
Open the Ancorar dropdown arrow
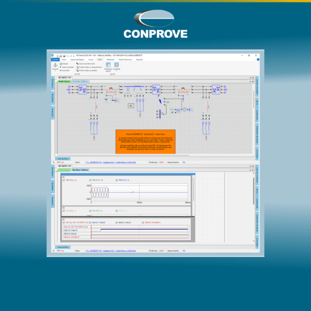[55, 71]
